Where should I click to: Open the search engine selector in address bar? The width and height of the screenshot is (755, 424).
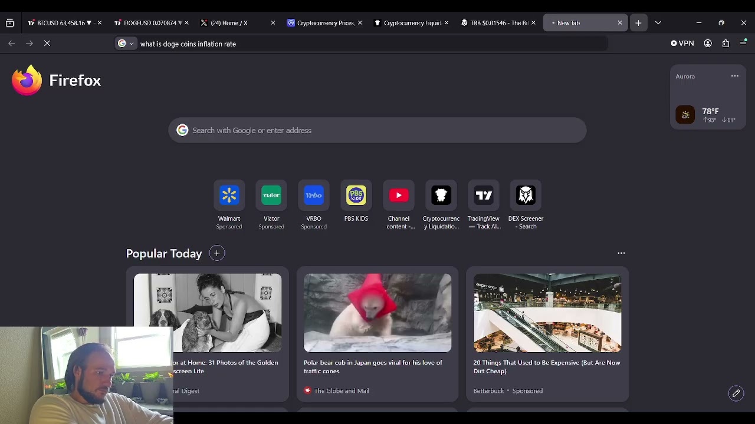[126, 44]
